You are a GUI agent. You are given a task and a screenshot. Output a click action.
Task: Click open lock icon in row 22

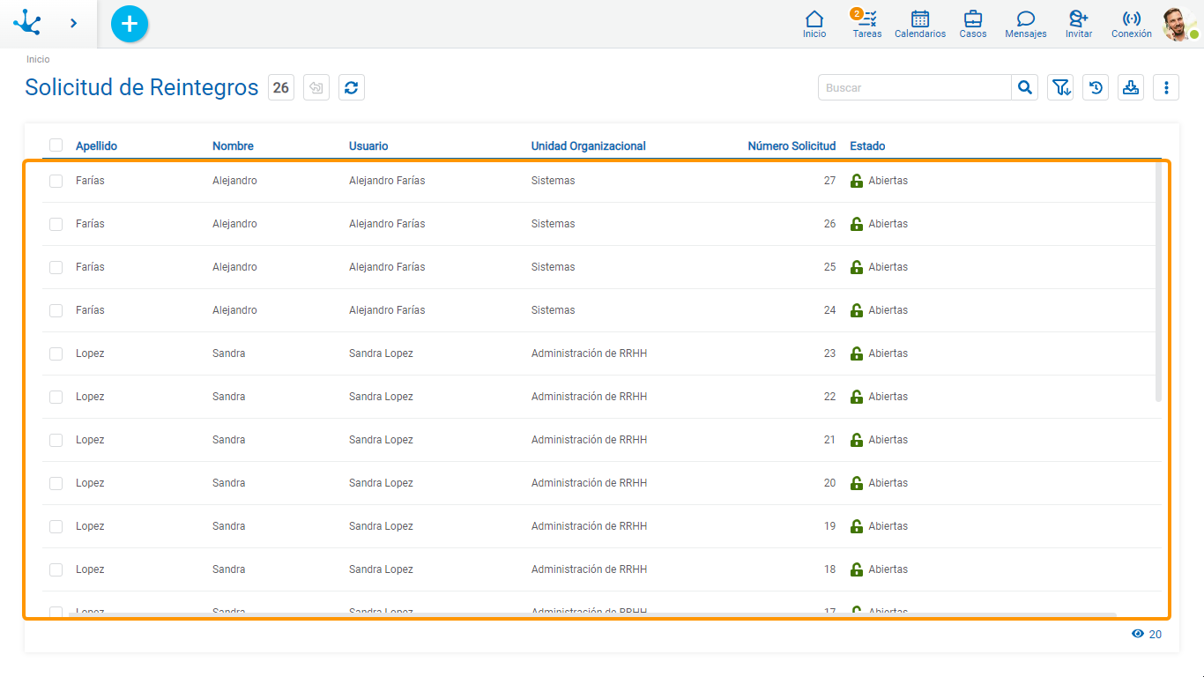pyautogui.click(x=856, y=397)
